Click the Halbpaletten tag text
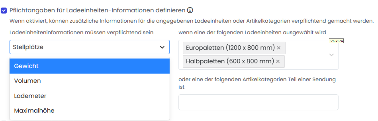 (229, 61)
